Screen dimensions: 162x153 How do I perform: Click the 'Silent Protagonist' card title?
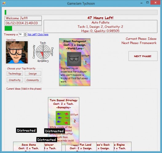click(75, 41)
